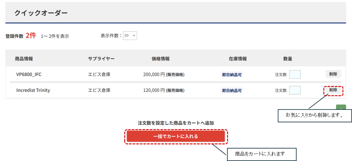Click the 120,000 円 price text
Screen dimensions: 352x161
tap(154, 90)
